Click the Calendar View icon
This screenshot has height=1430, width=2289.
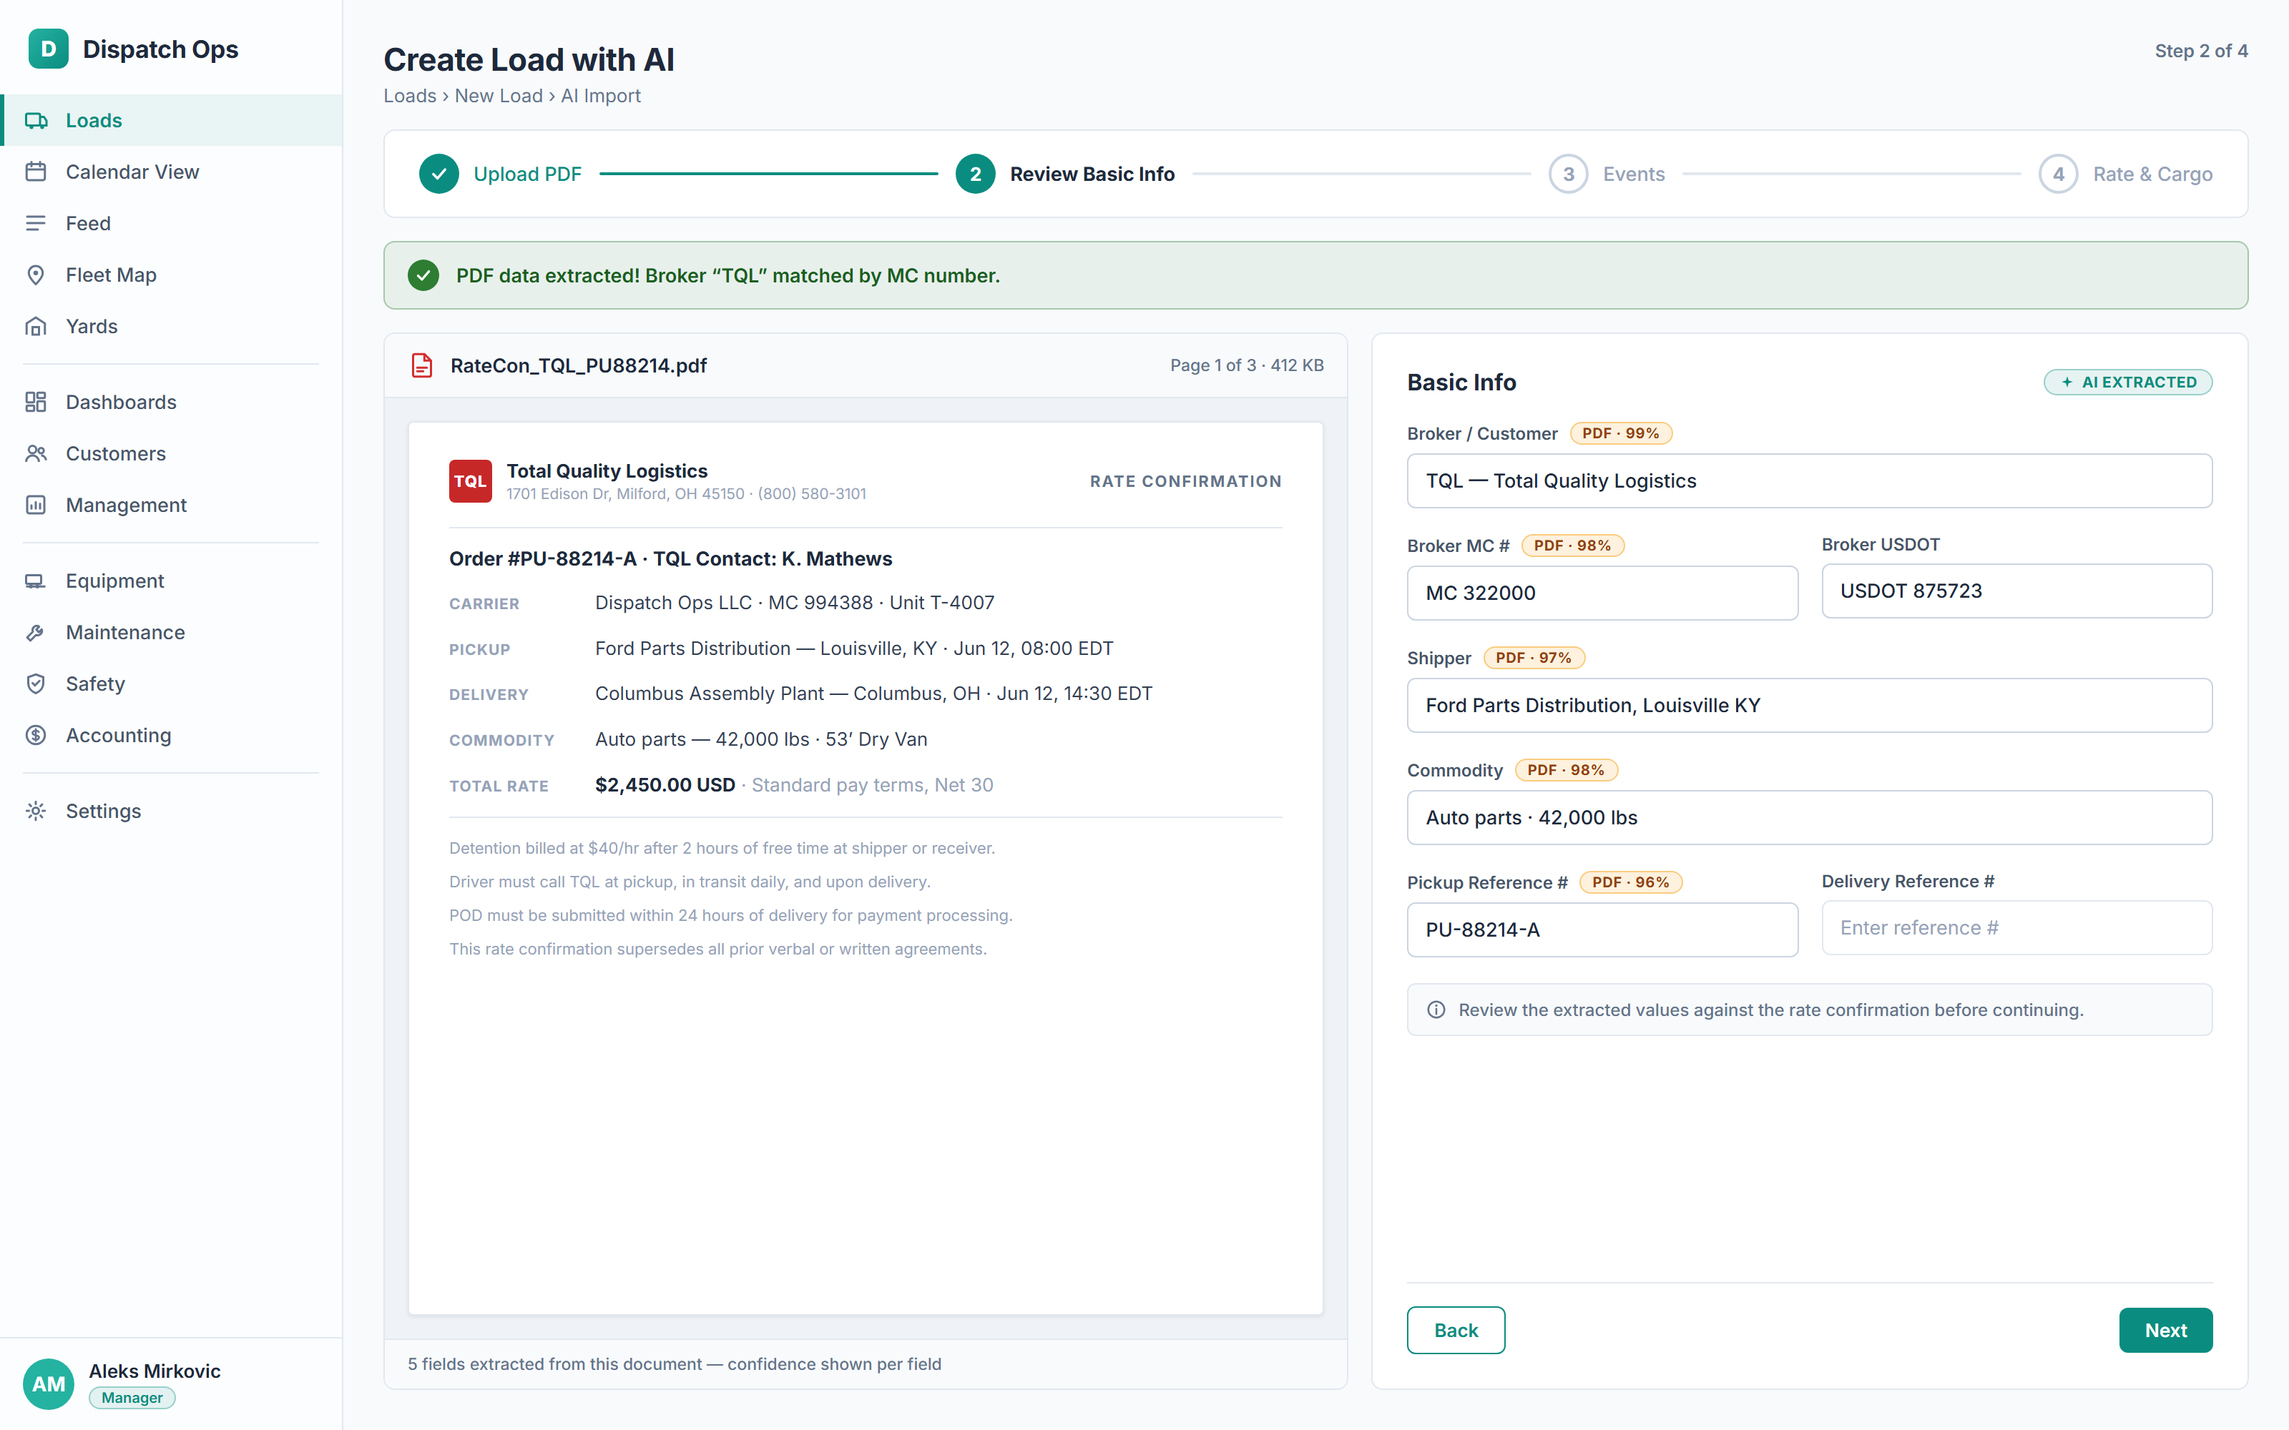click(x=36, y=172)
